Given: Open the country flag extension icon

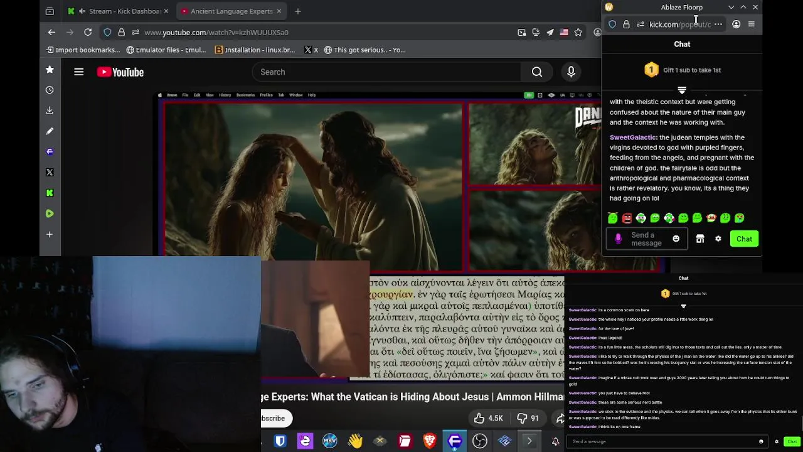Looking at the screenshot, I should [564, 32].
